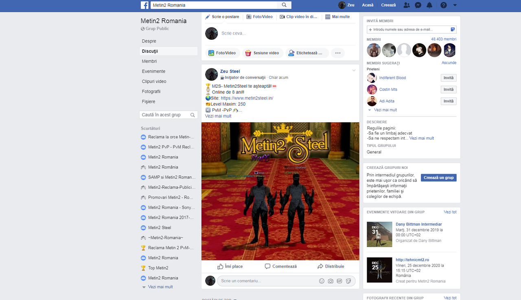Click the Etichetează pill button
The image size is (521, 300).
(307, 53)
